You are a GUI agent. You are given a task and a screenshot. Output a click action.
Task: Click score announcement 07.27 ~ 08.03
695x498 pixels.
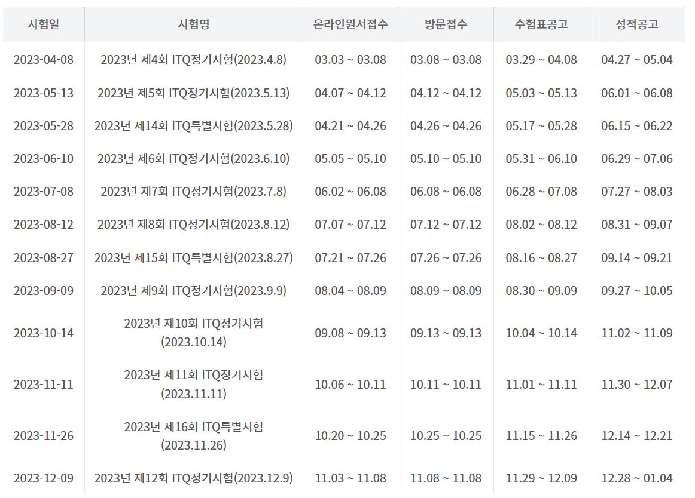636,191
